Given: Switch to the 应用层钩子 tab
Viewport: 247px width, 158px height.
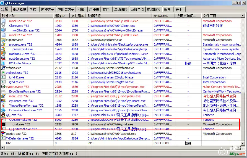Looking at the screenshot, I should (66, 9).
